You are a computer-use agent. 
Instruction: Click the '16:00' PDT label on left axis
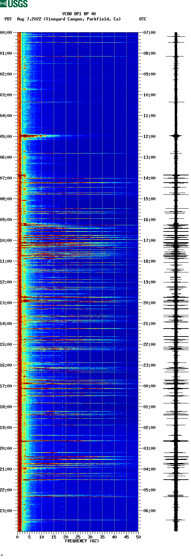(x=6, y=365)
